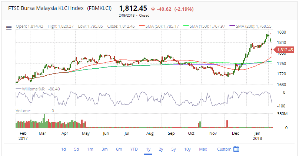Open the chart hamburger menu

tap(9, 28)
